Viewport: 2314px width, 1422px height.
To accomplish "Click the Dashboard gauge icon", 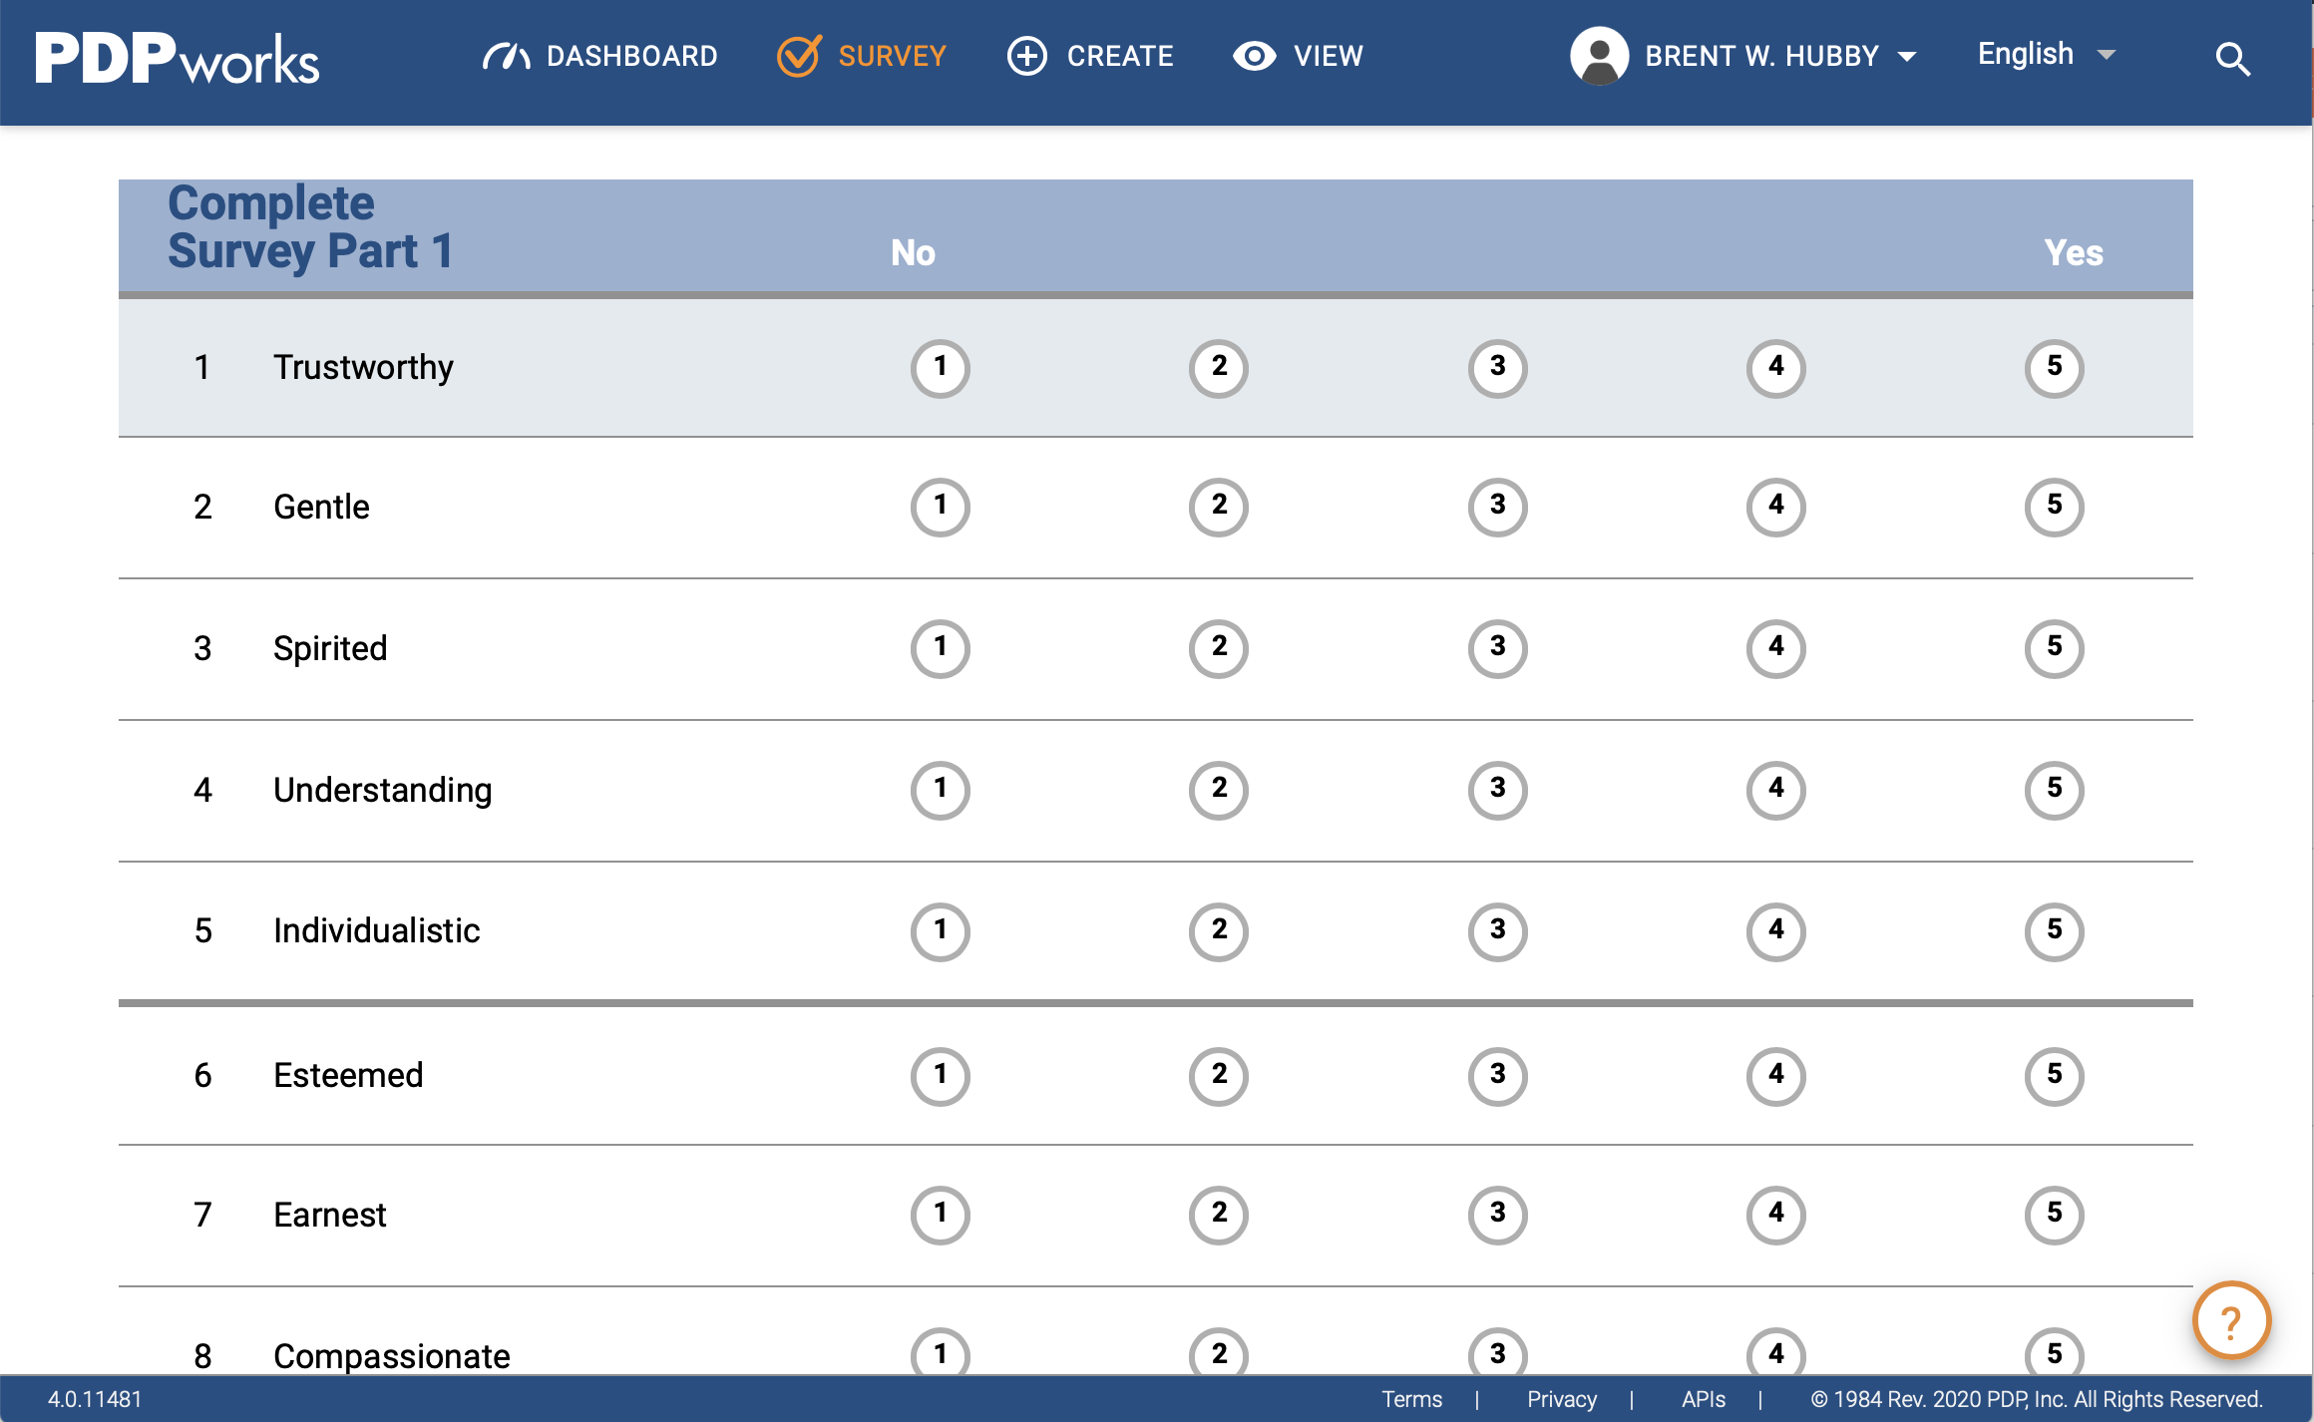I will (x=506, y=57).
